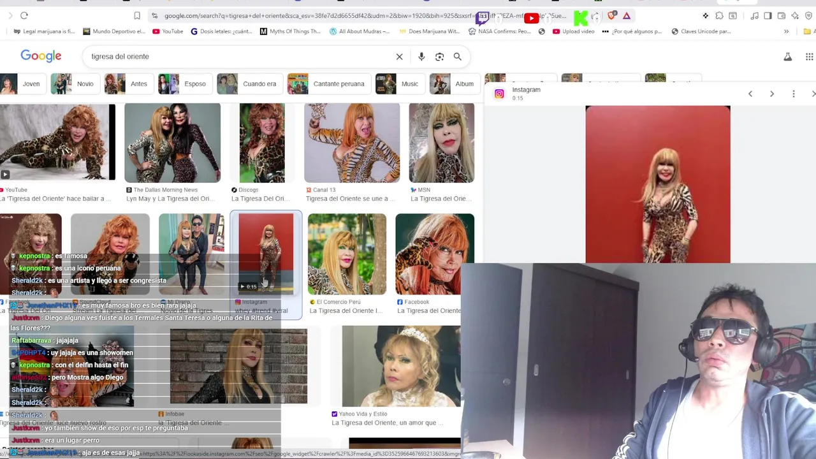Go to the next image in the preview panel

pos(771,94)
